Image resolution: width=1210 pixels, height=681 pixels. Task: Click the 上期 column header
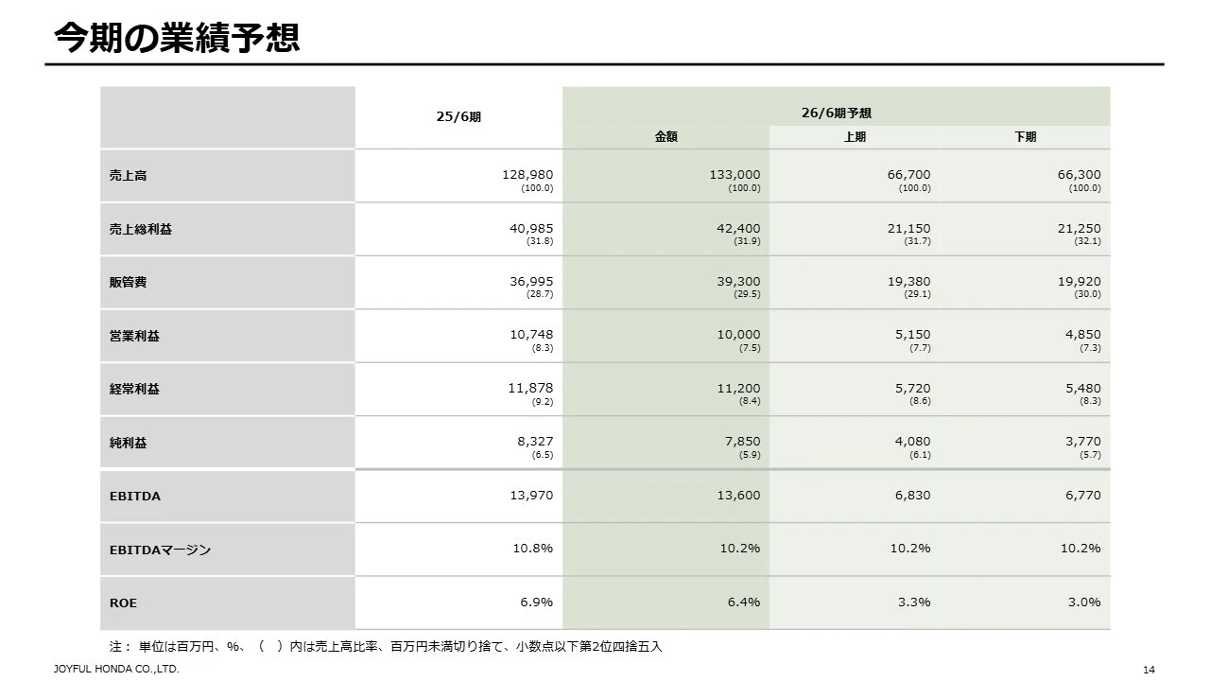pos(855,137)
